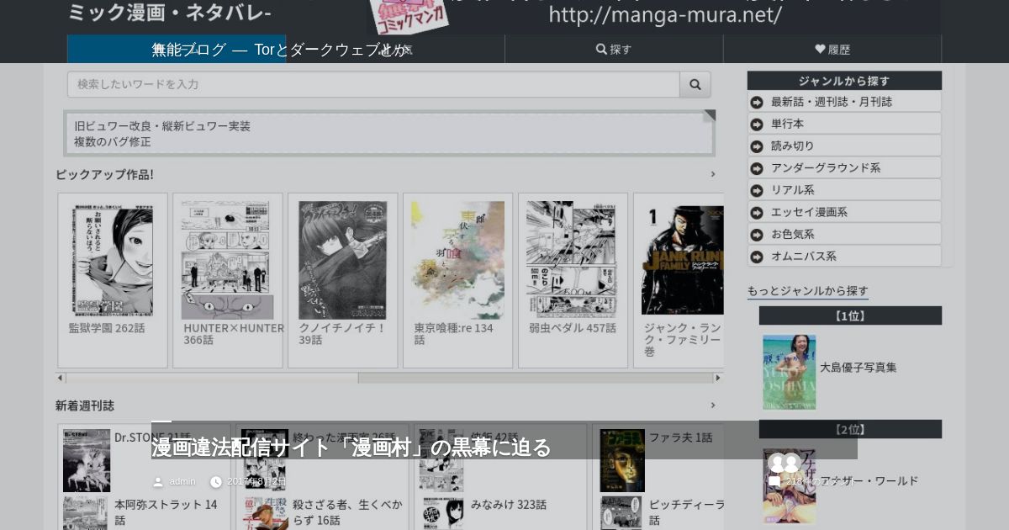1009x530 pixels.
Task: Open クノイチノイチ！39話 cover thumbnail
Action: coord(342,259)
